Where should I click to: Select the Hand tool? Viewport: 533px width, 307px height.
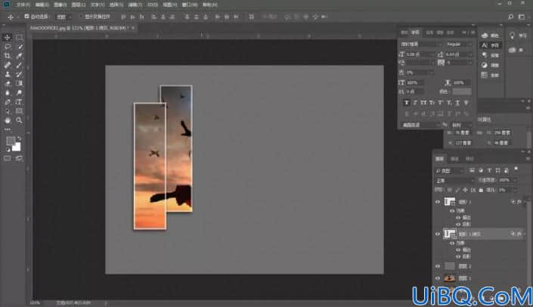tap(7, 120)
